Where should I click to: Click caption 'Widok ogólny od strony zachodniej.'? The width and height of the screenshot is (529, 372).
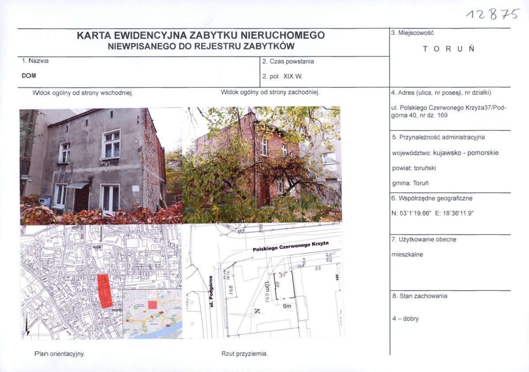tap(270, 92)
